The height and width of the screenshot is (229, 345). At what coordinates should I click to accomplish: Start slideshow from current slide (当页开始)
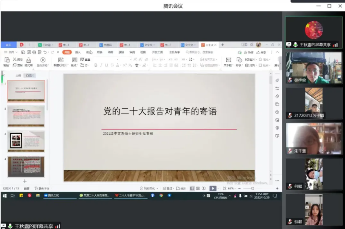(x=43, y=60)
